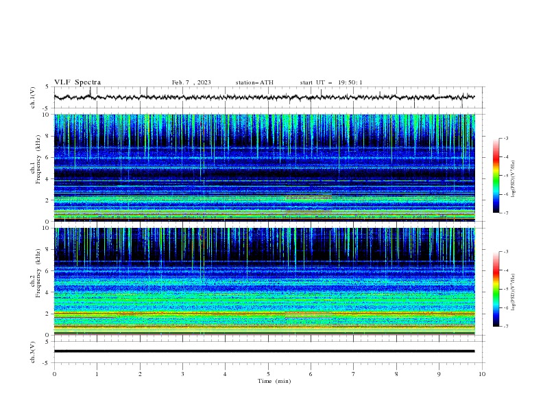Image resolution: width=543 pixels, height=420 pixels.
Task: Click inside the ch.2 spectrogram panel
Action: pyautogui.click(x=264, y=281)
